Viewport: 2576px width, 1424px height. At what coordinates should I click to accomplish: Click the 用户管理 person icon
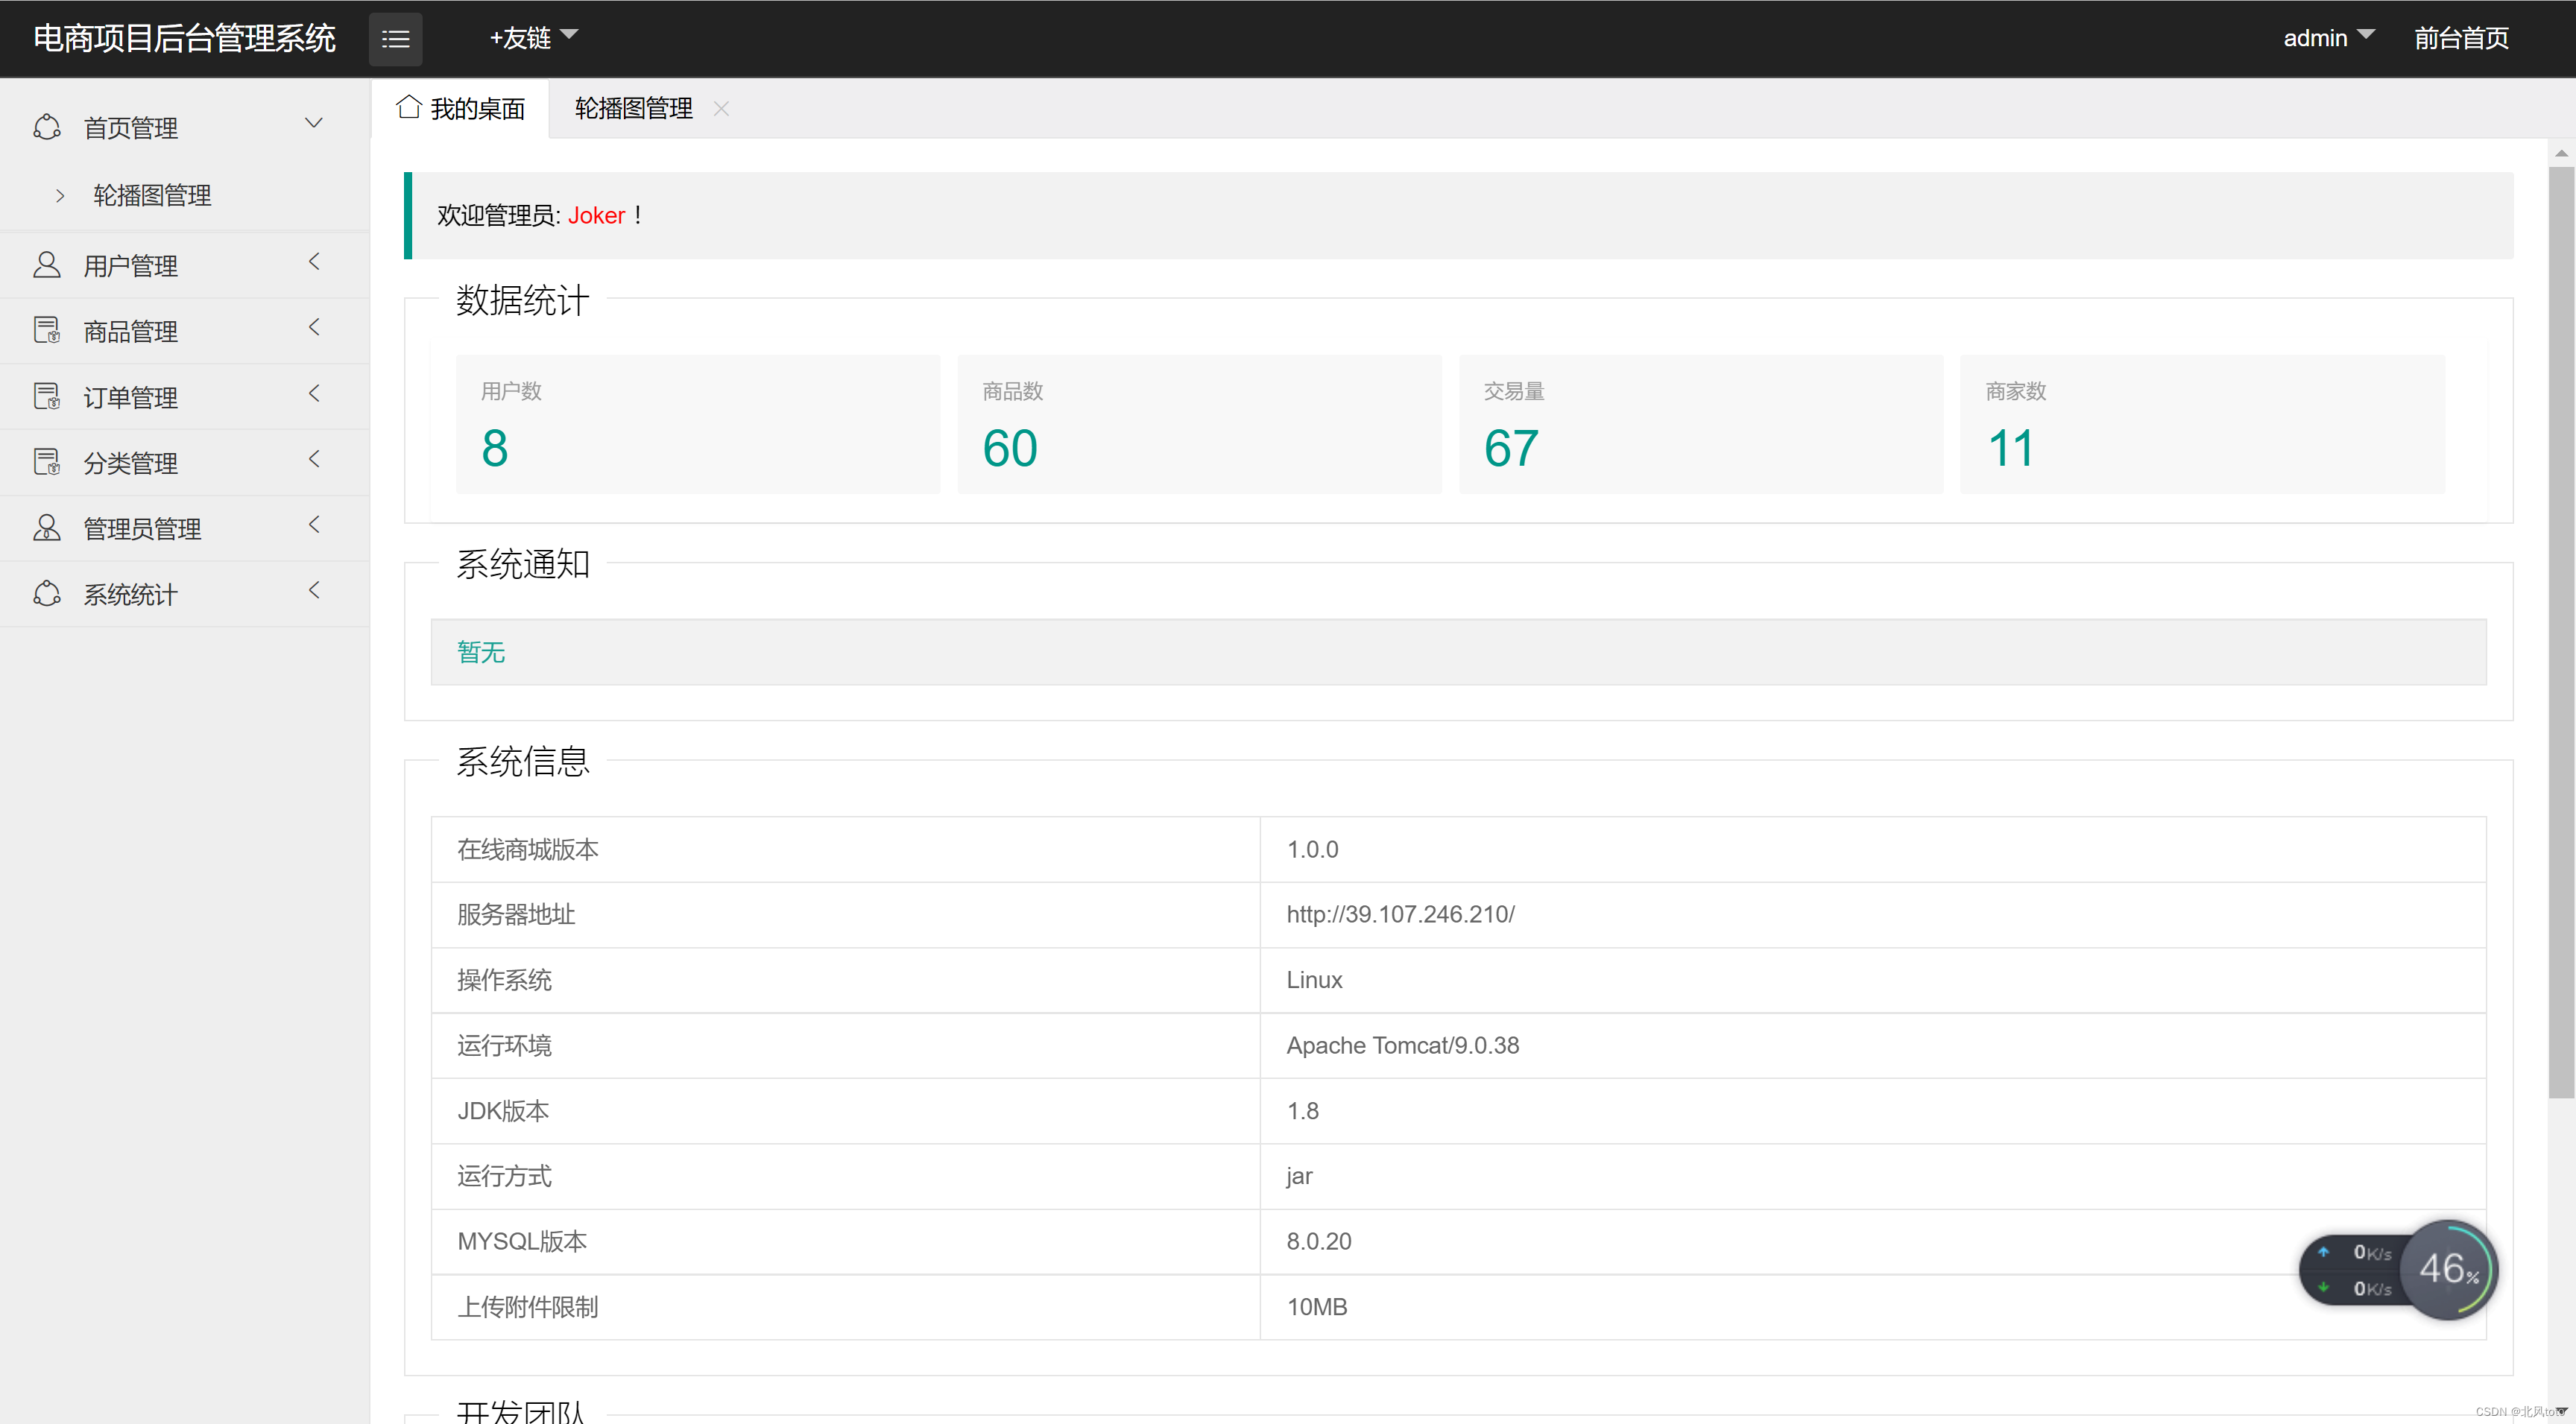click(x=47, y=265)
